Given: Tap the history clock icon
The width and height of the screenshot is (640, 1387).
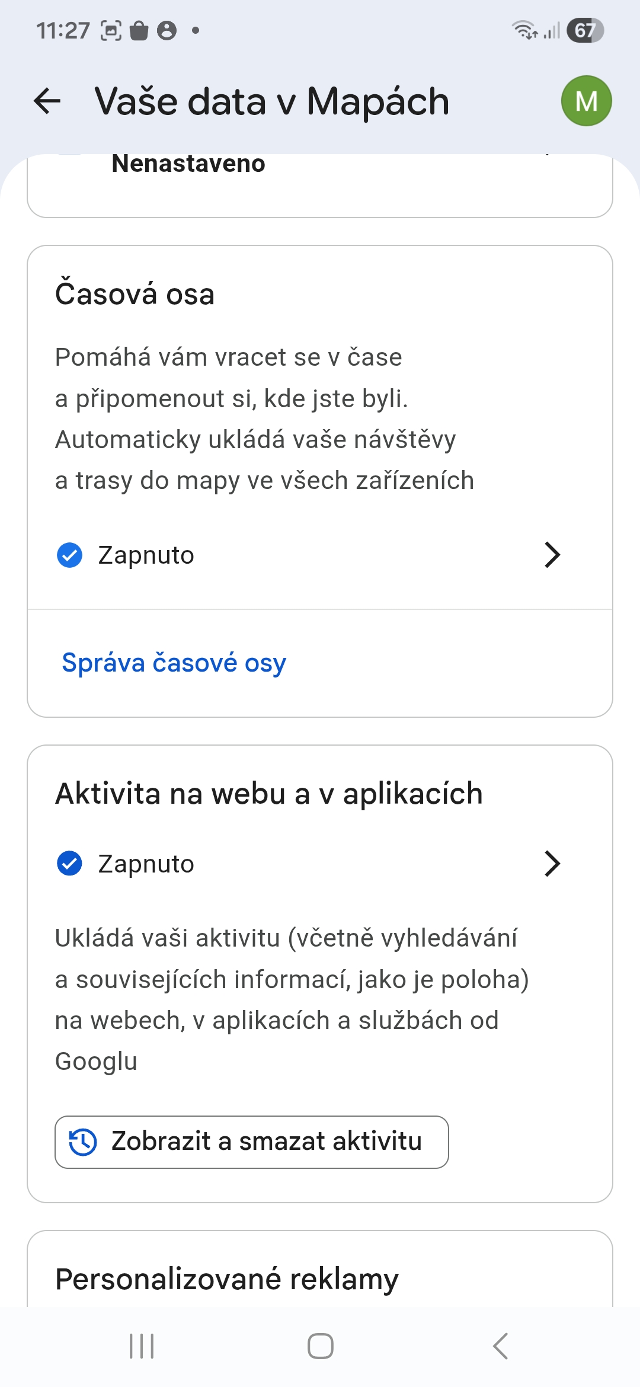Looking at the screenshot, I should 83,1142.
